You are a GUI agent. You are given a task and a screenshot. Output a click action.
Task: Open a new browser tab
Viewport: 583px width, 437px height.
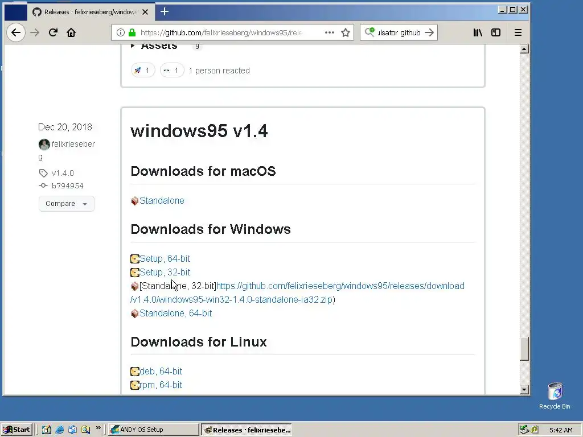pos(165,12)
